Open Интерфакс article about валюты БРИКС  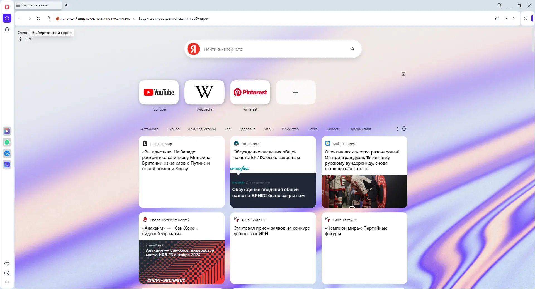[x=273, y=172]
